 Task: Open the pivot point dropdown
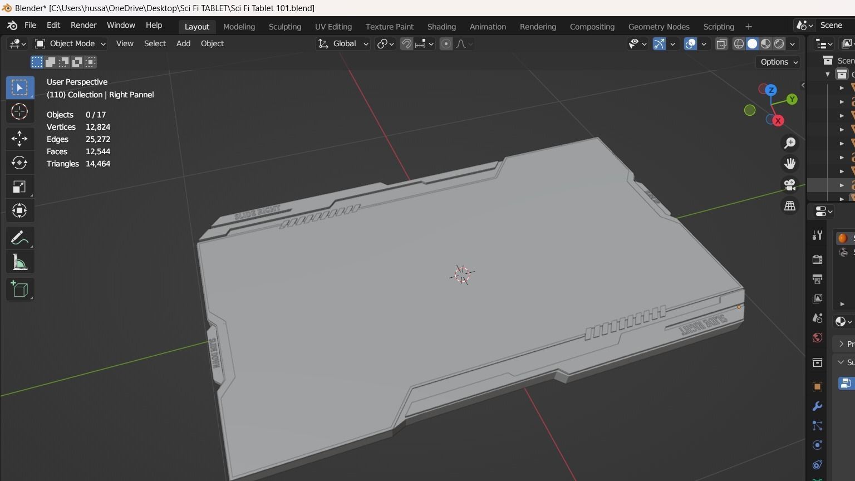click(385, 44)
